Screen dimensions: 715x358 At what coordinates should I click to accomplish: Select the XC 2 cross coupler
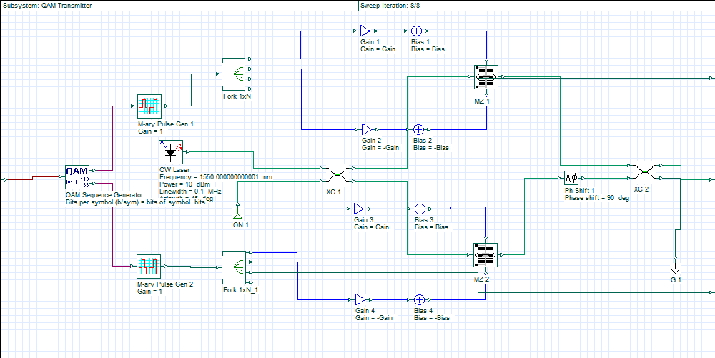(x=643, y=172)
